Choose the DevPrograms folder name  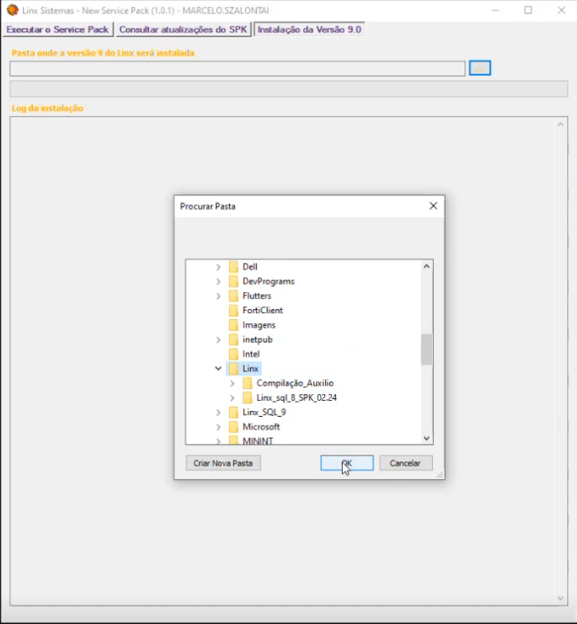269,281
